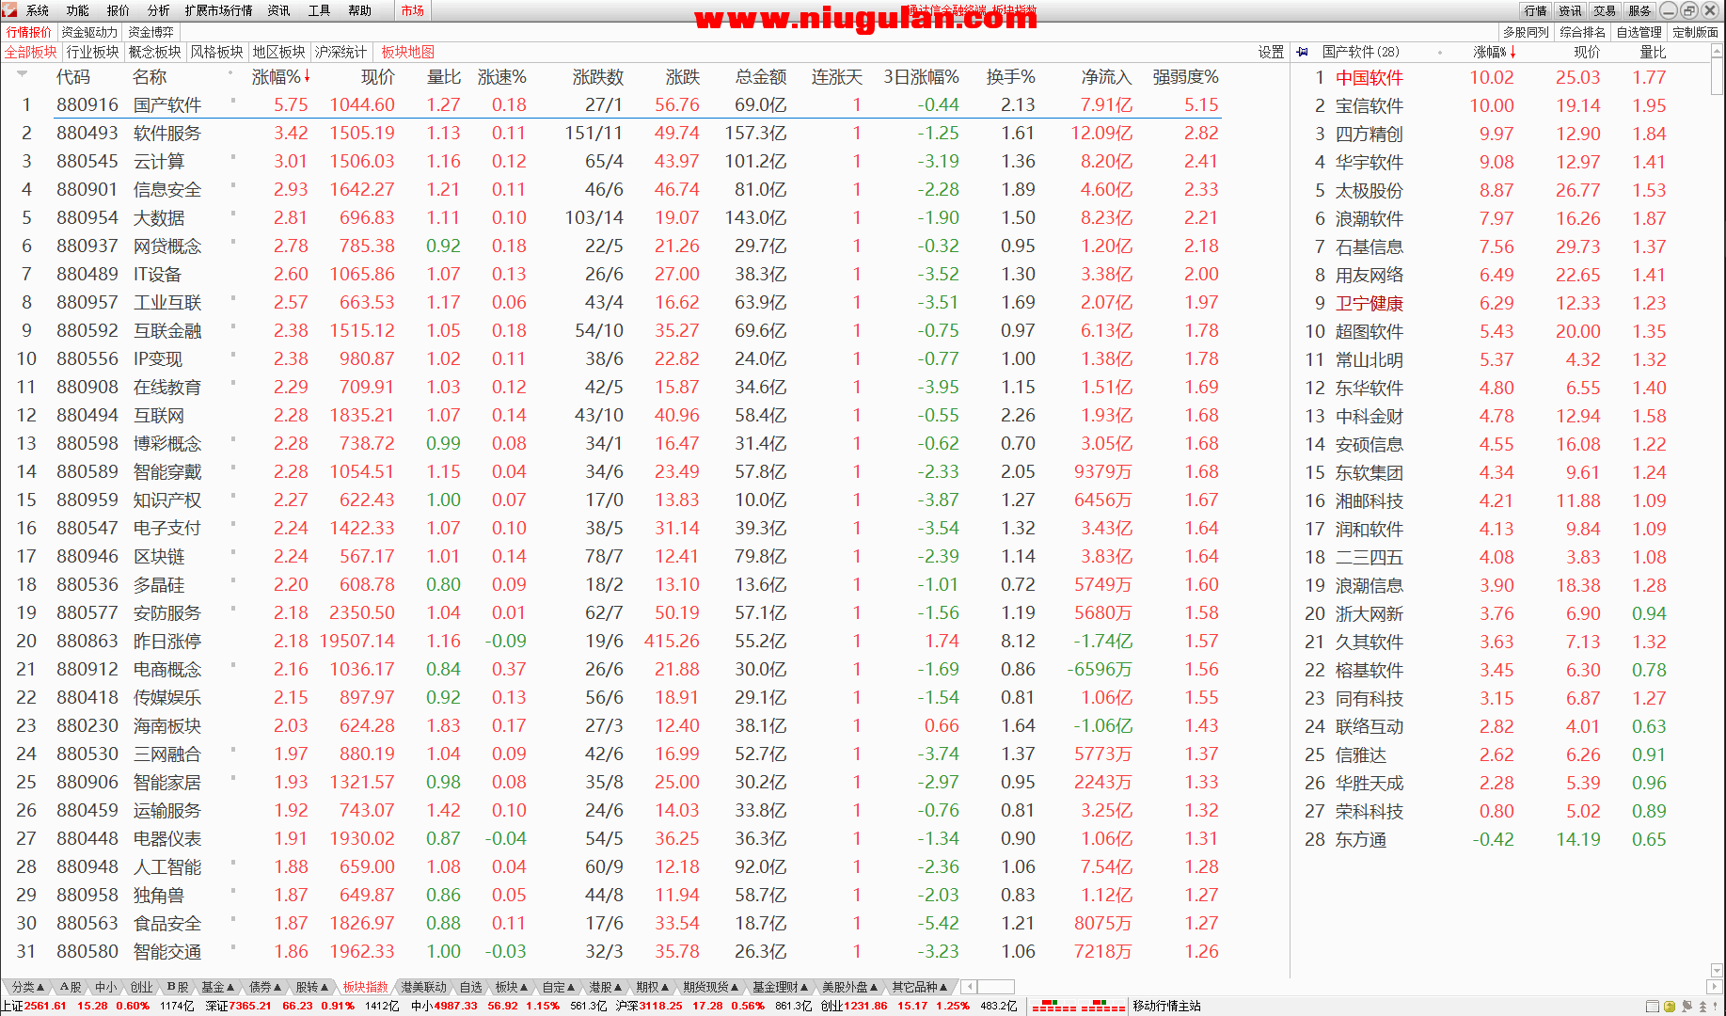
Task: Click the 创业 index value in status bar
Action: (x=865, y=1006)
